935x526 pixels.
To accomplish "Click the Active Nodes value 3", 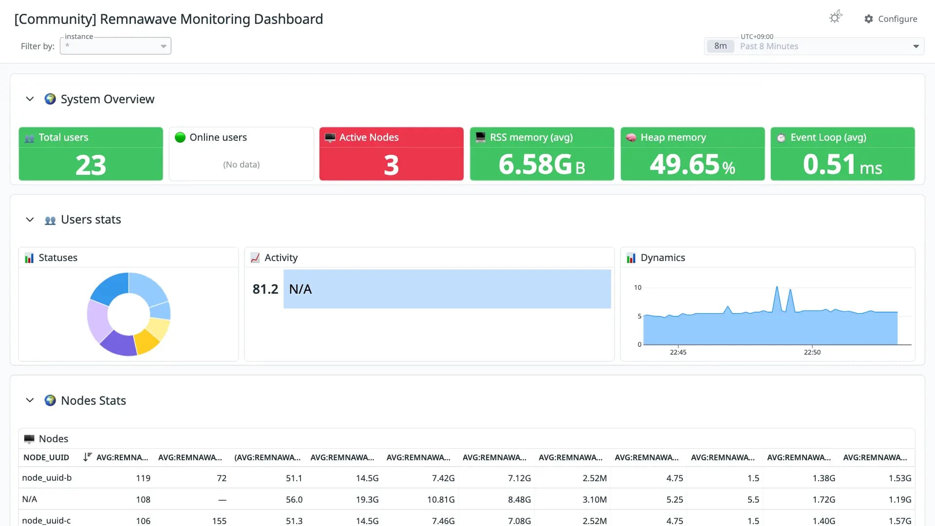I will (391, 165).
